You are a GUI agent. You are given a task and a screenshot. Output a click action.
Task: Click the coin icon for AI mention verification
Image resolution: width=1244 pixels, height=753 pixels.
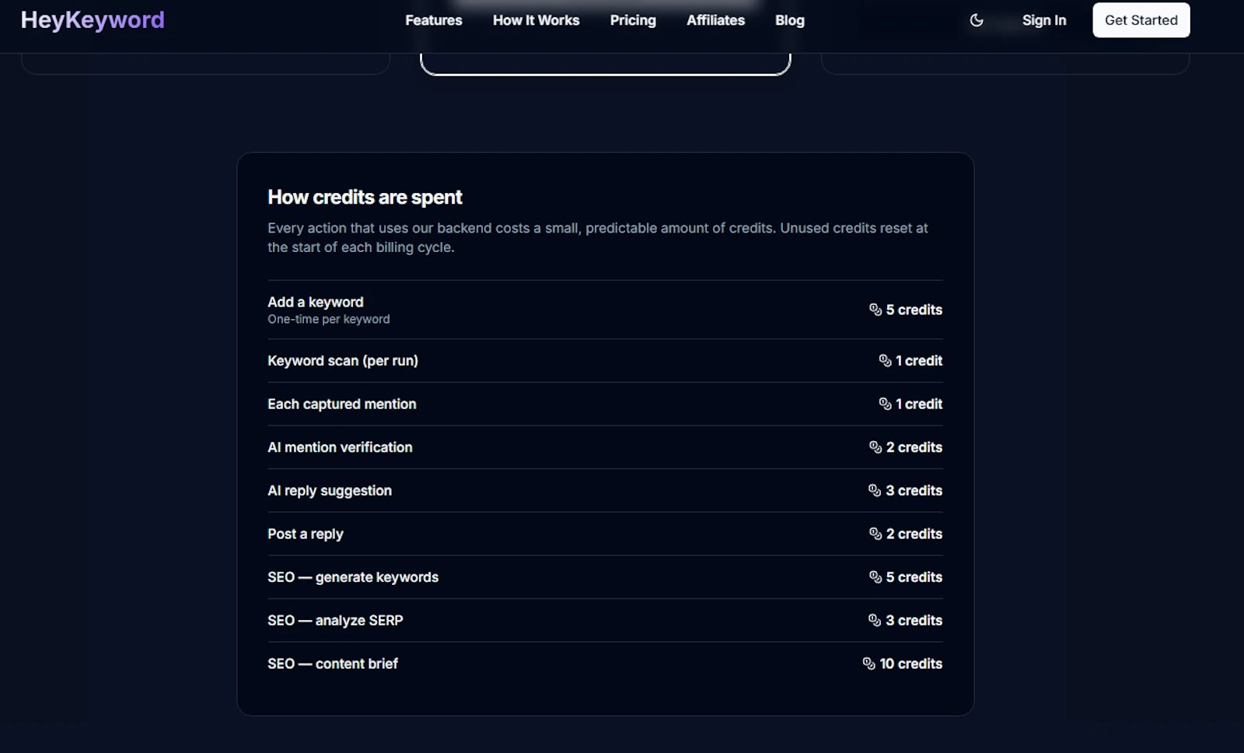click(x=875, y=447)
